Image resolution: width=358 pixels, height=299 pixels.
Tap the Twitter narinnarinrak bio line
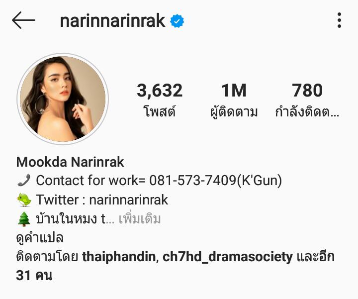pyautogui.click(x=102, y=199)
